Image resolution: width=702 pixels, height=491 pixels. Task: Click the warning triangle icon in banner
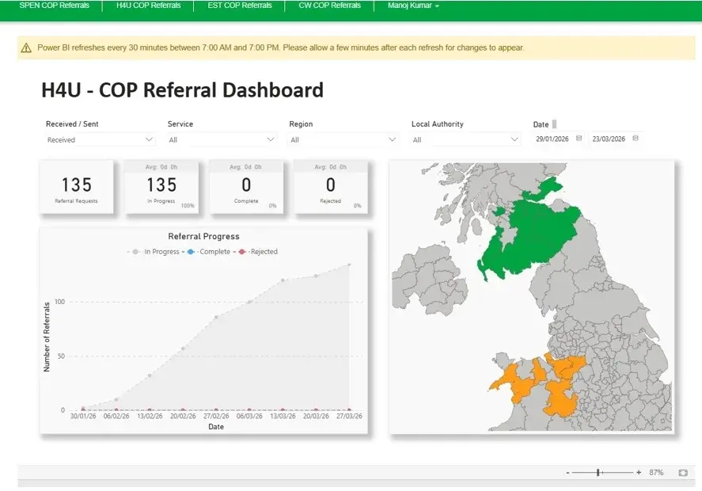pos(26,48)
